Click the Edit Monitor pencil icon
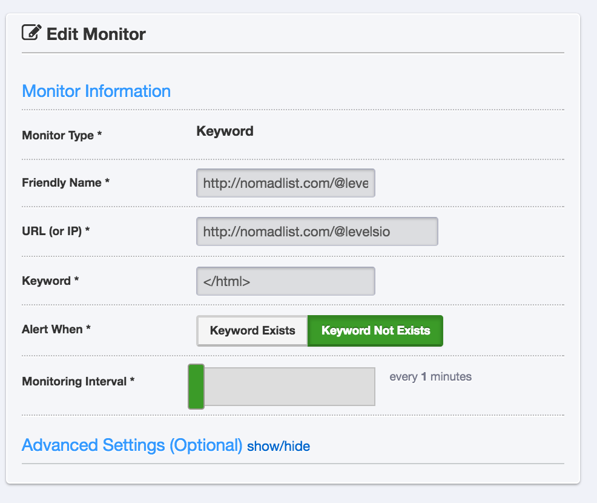 point(31,32)
